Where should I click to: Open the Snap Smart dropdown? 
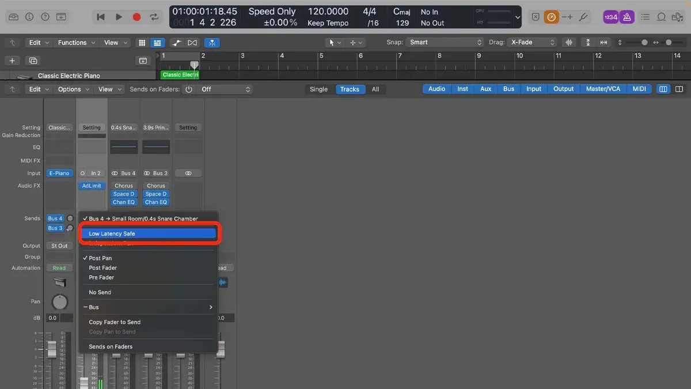click(444, 43)
